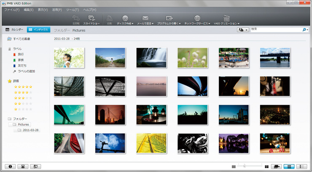Launch VAIO クリエーション clapperboard icon
The width and height of the screenshot is (312, 172).
(226, 19)
